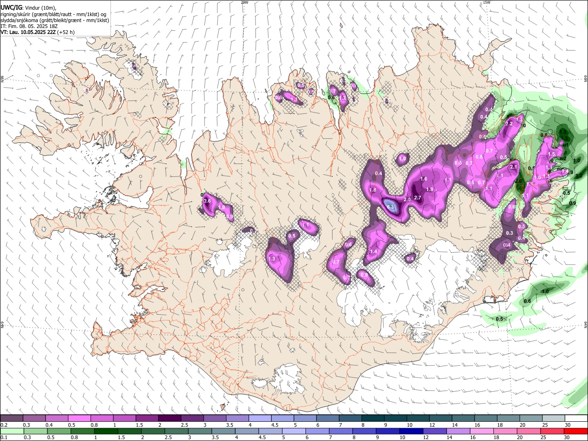
Task: Click the 2.6 value label in western Iceland
Action: coord(207,201)
